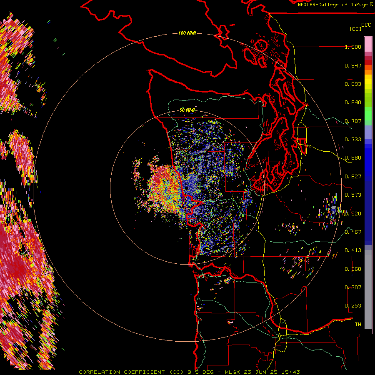The height and width of the screenshot is (375, 375).
Task: Click the [CC] units label
Action: click(x=355, y=29)
